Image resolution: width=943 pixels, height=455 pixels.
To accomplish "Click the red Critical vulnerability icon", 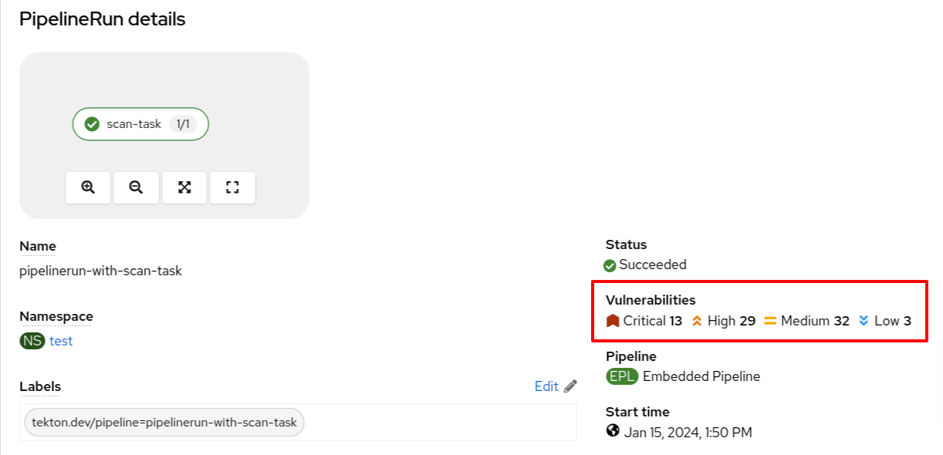I will click(613, 321).
